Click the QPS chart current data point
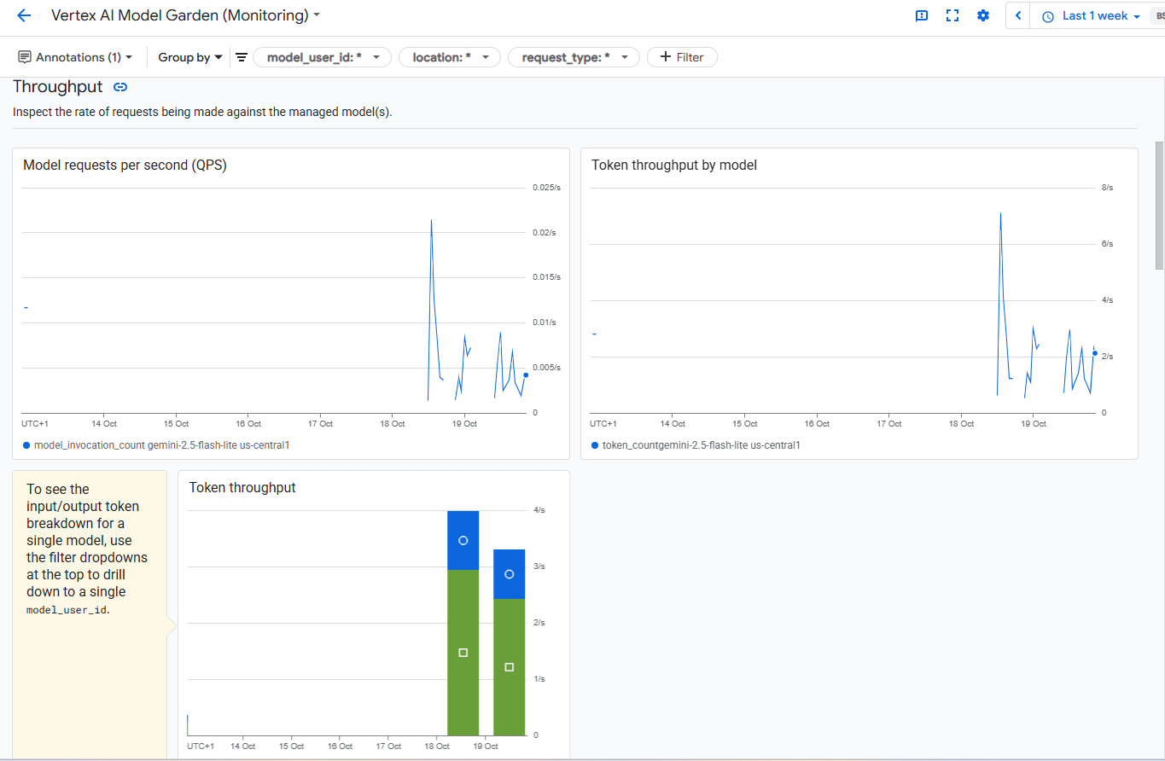The width and height of the screenshot is (1165, 761). tap(526, 375)
